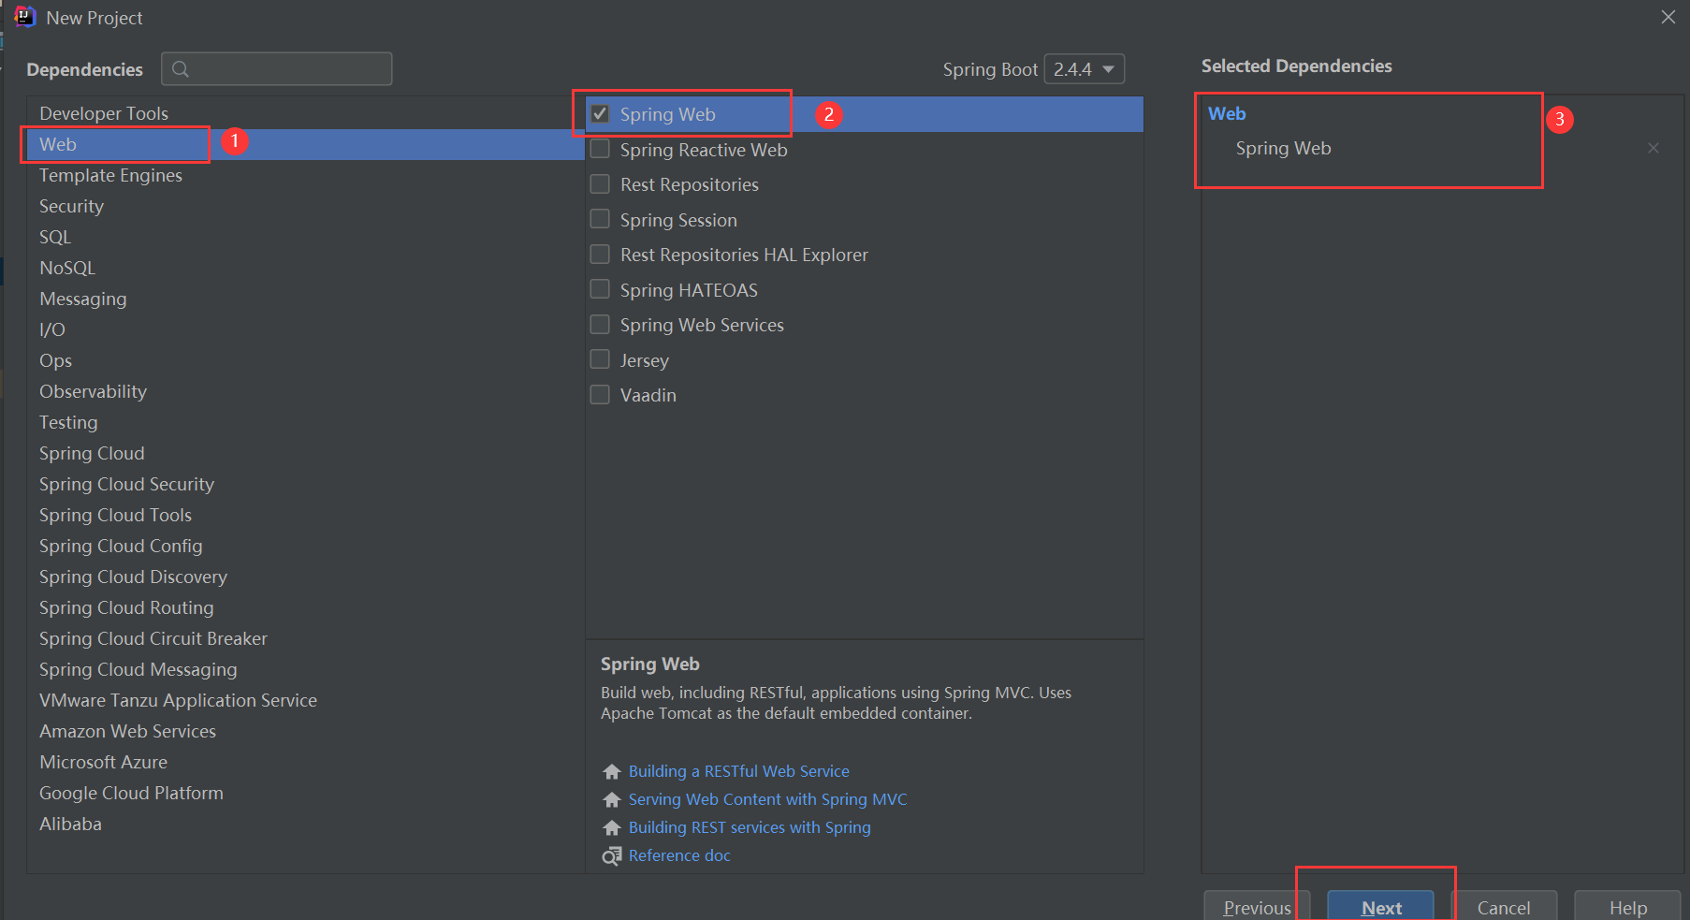
Task: Enable the Vaadin dependency checkbox
Action: 600,395
